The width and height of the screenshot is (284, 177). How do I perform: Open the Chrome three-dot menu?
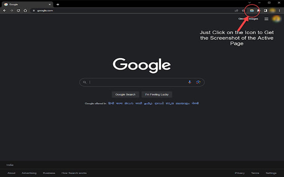click(x=279, y=11)
